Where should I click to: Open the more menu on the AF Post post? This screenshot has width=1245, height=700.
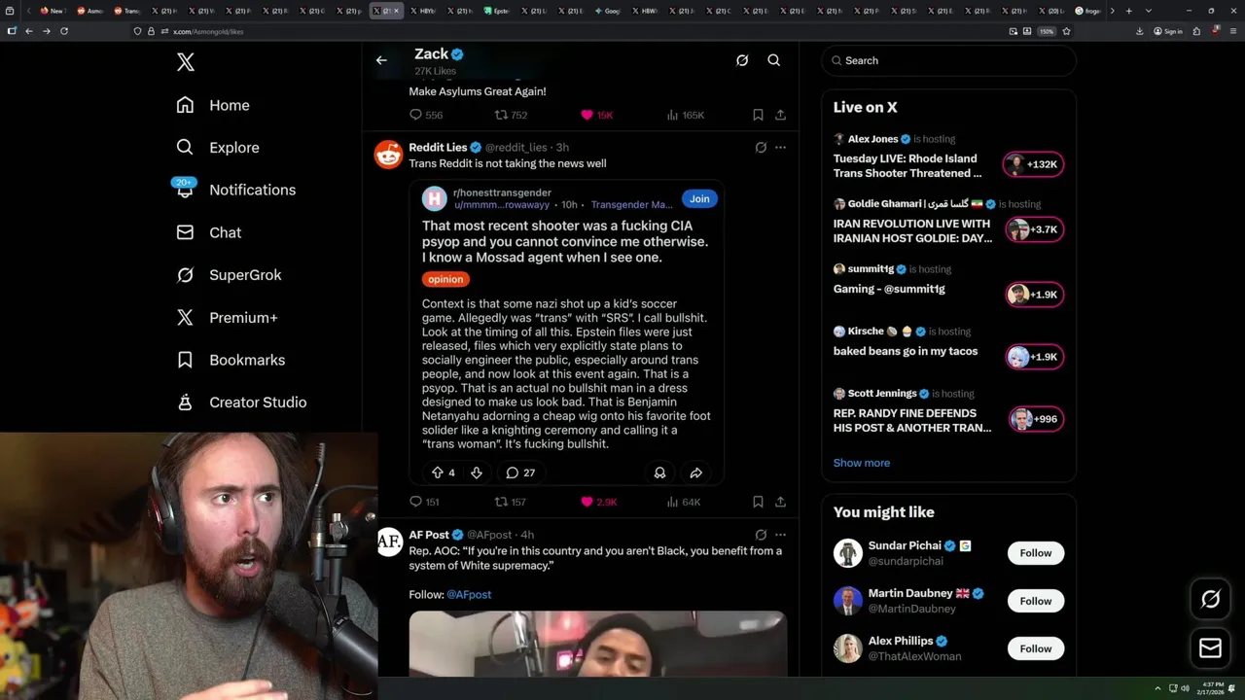pos(780,535)
